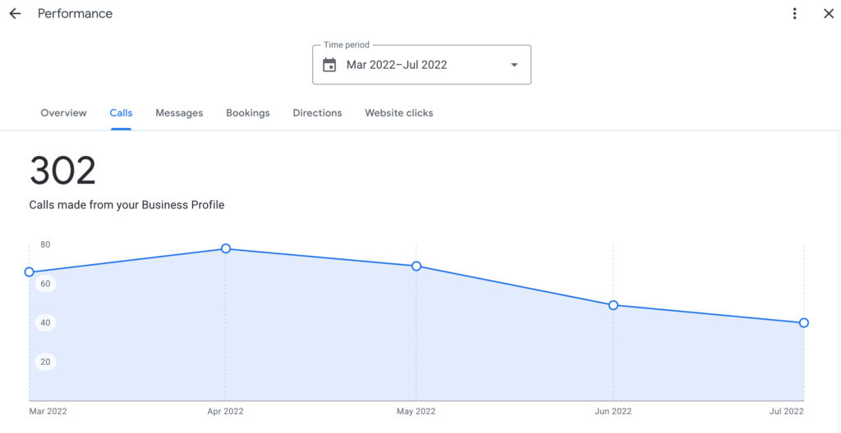Select the Calls tab
Viewport: 841px width, 433px height.
tap(122, 113)
